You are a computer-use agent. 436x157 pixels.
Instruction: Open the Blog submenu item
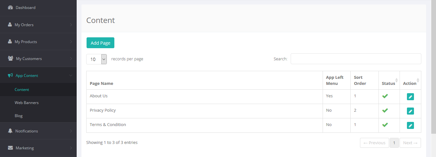19,116
